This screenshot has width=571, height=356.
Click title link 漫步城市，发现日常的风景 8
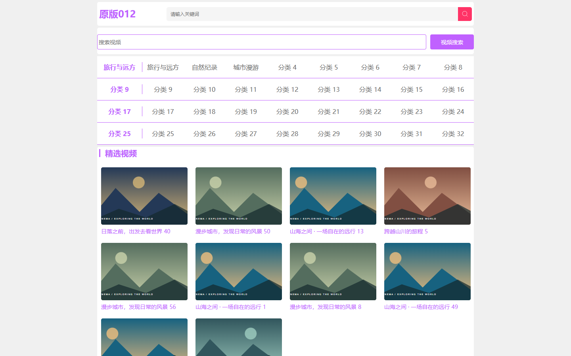tap(326, 307)
